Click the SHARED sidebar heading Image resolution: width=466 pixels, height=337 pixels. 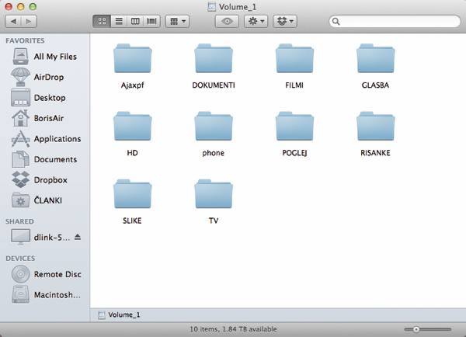(x=19, y=221)
